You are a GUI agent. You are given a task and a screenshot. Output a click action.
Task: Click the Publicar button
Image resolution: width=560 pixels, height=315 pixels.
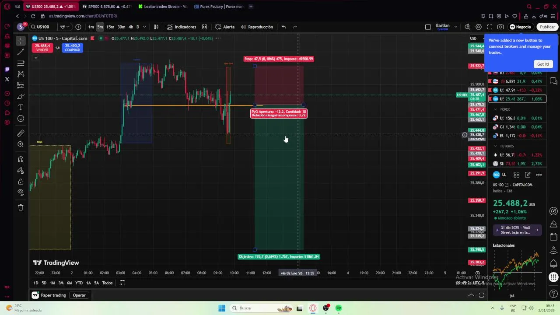pos(547,27)
